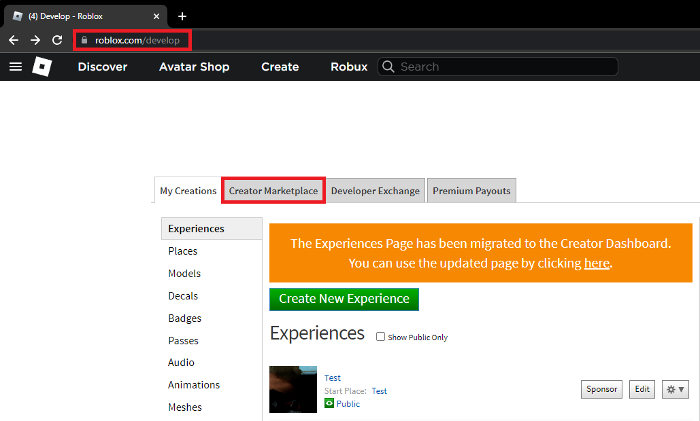Open Avatar Shop from navigation
The height and width of the screenshot is (421, 700).
pyautogui.click(x=194, y=67)
